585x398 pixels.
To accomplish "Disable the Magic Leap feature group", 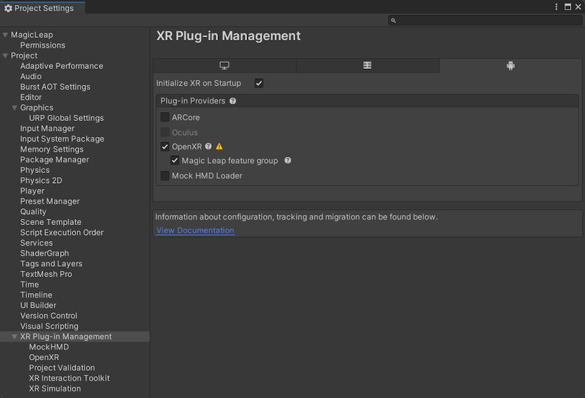I will pyautogui.click(x=175, y=160).
